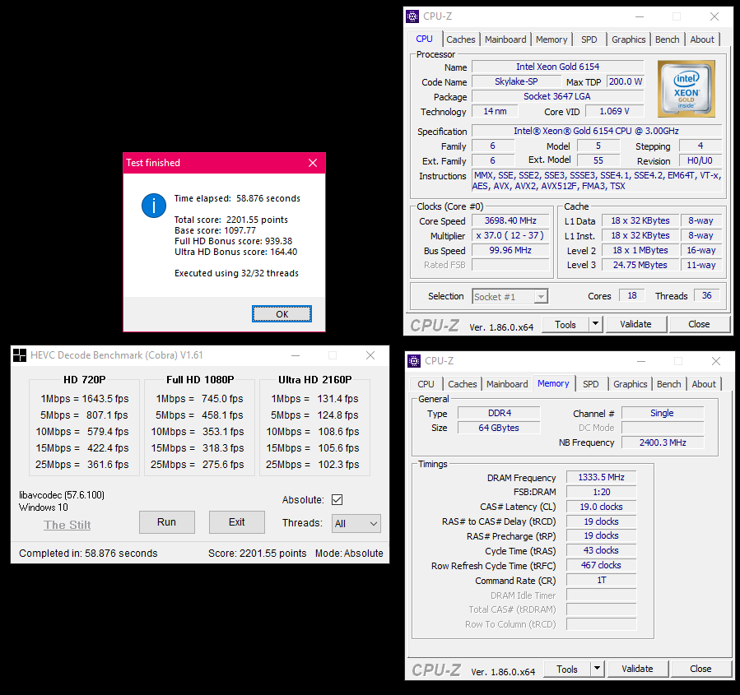740x695 pixels.
Task: Click Validate button in bottom CPU-Z window
Action: coord(637,669)
